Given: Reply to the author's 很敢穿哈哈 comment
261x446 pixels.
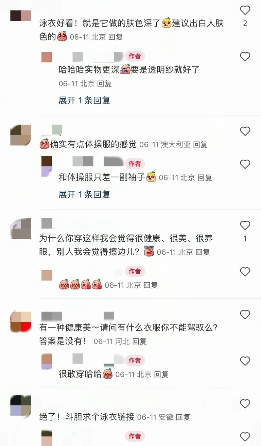Looking at the screenshot, I should (161, 374).
